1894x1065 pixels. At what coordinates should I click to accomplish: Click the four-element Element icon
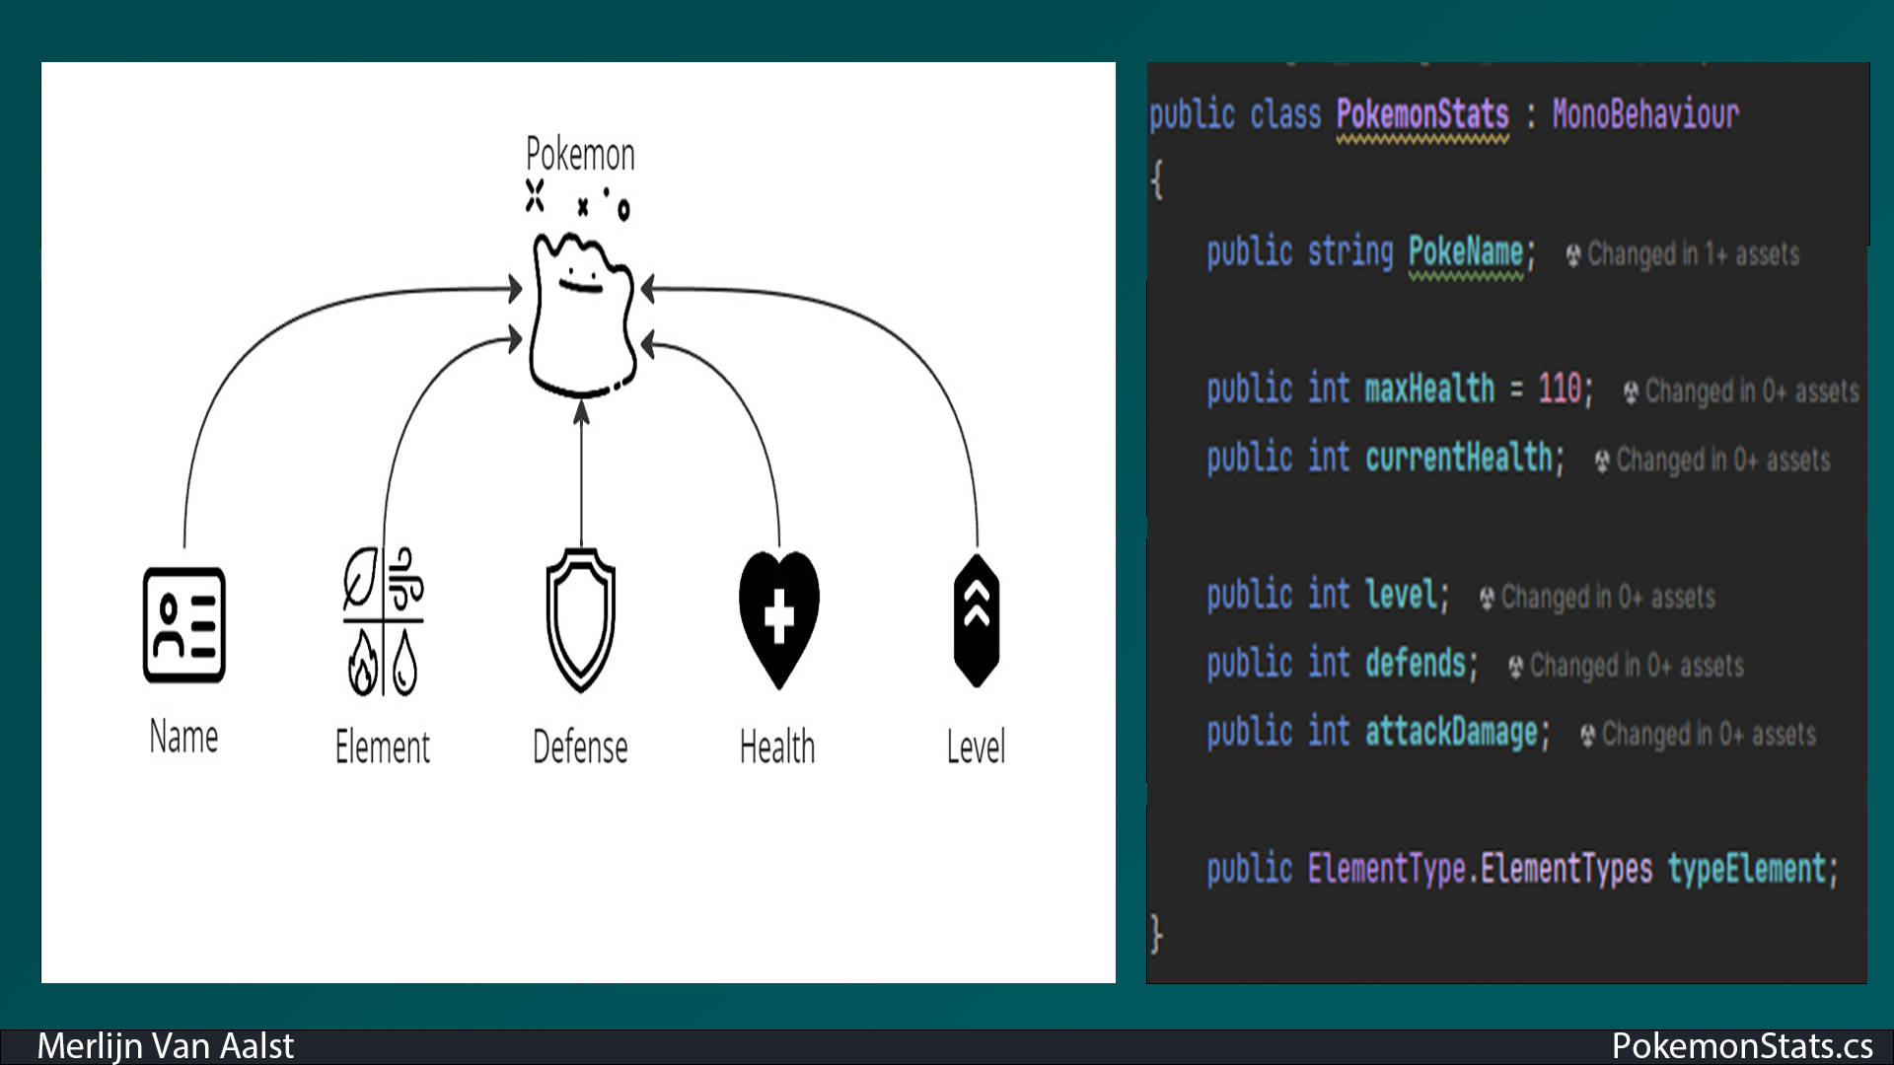(383, 621)
